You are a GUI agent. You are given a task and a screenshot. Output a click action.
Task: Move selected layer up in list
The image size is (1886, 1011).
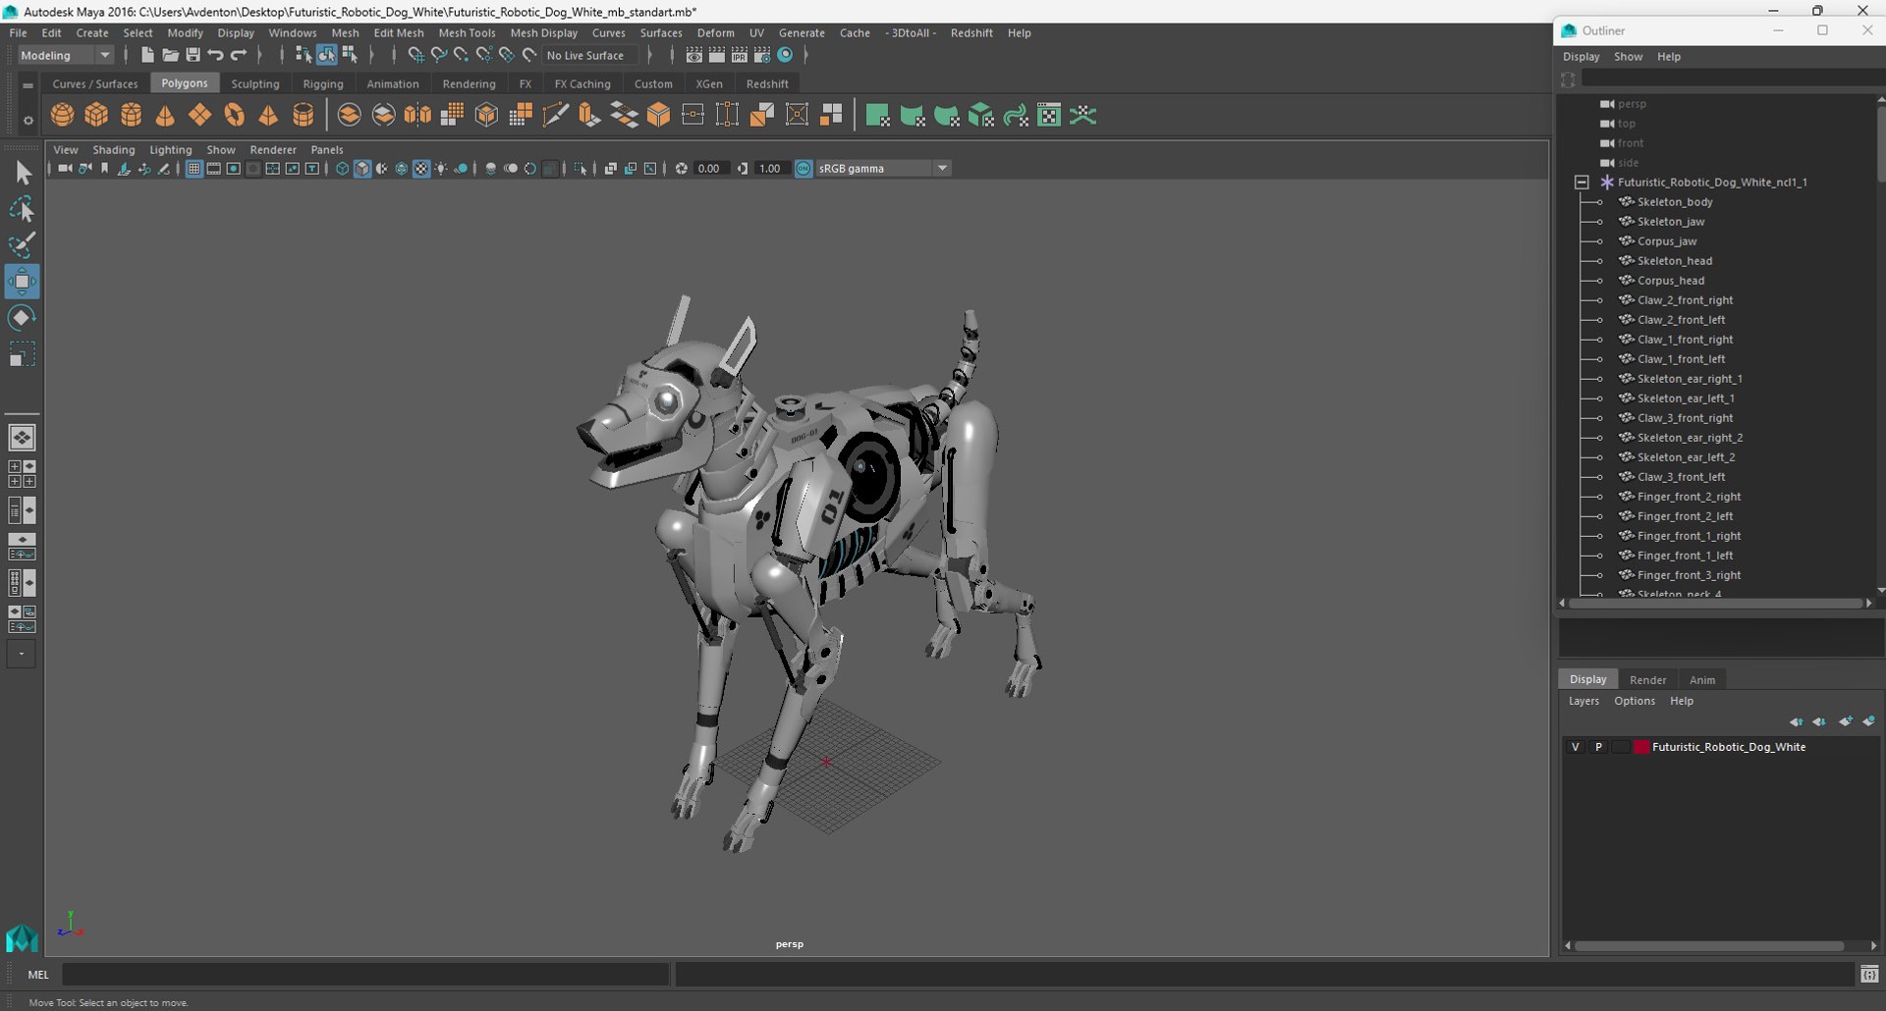pyautogui.click(x=1796, y=721)
